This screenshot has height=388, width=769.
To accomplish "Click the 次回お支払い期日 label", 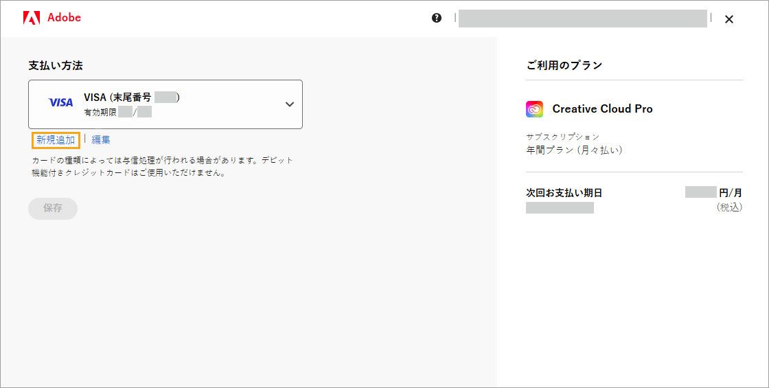I will tap(564, 193).
